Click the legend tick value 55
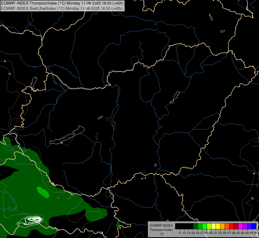Image resolution: width=259 pixels, height=238 pixels. [252, 233]
